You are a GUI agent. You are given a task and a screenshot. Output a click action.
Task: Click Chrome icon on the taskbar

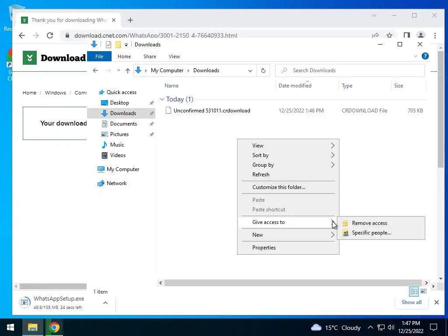[x=54, y=327]
